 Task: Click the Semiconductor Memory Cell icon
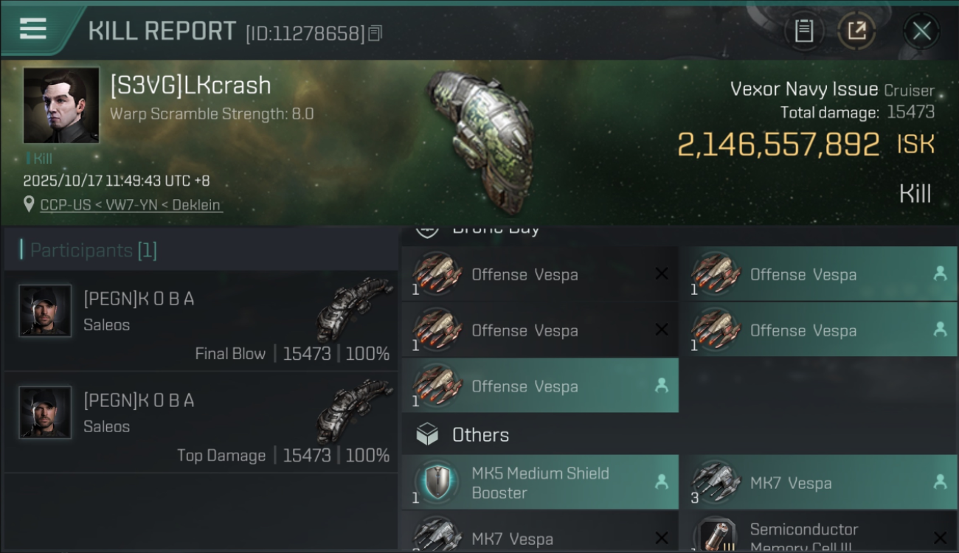[716, 537]
